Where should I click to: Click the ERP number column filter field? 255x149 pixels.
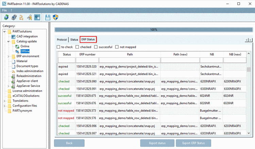click(87, 60)
